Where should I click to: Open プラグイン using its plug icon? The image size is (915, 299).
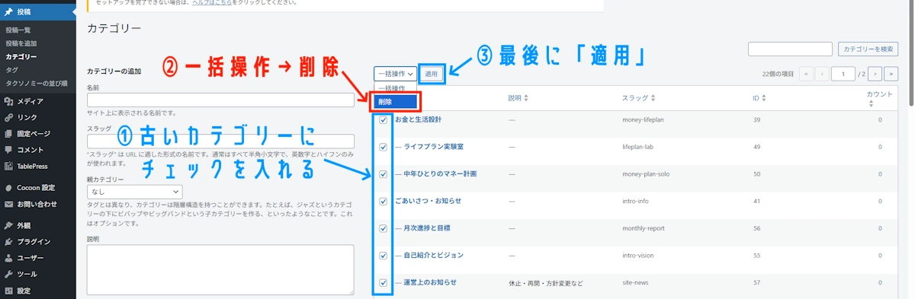point(8,241)
